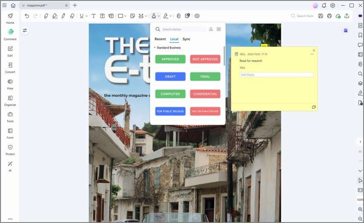Click the Print icon
364x223 pixels.
pyautogui.click(x=329, y=16)
